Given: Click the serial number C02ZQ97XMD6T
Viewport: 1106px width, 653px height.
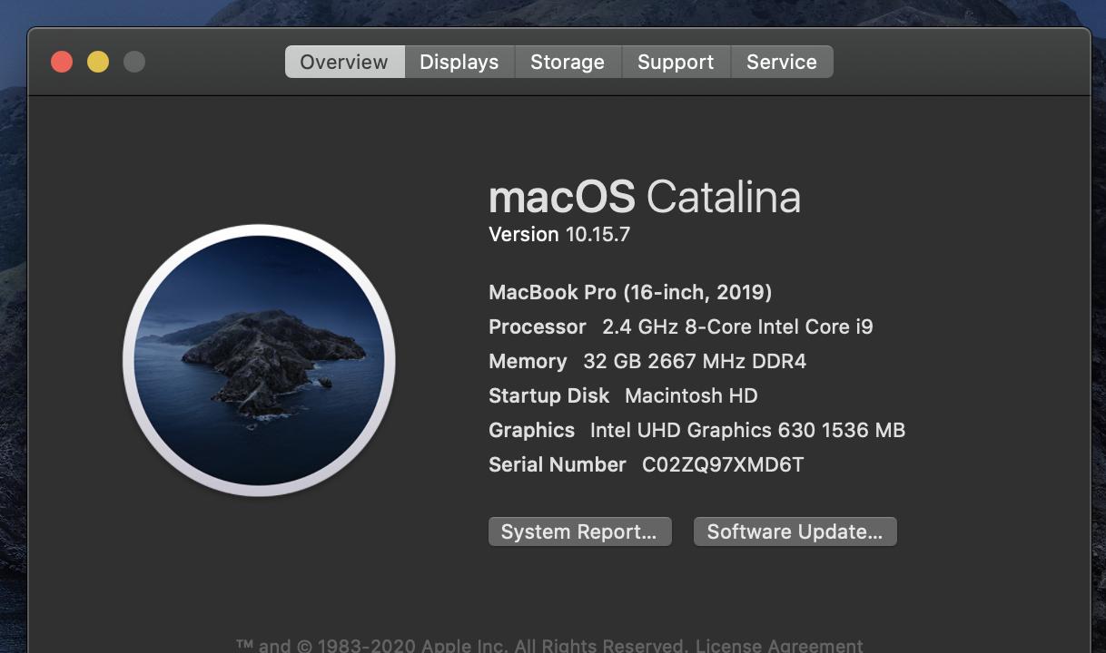Looking at the screenshot, I should [x=722, y=464].
